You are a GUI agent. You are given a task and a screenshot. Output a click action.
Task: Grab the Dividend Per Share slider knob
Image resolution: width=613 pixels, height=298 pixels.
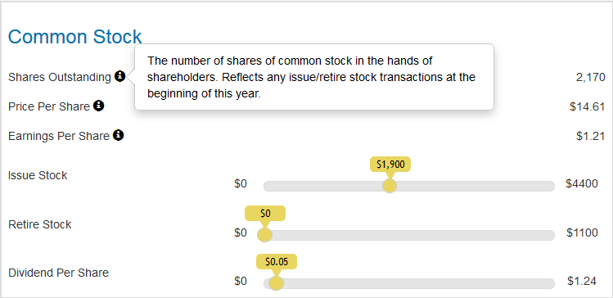276,283
